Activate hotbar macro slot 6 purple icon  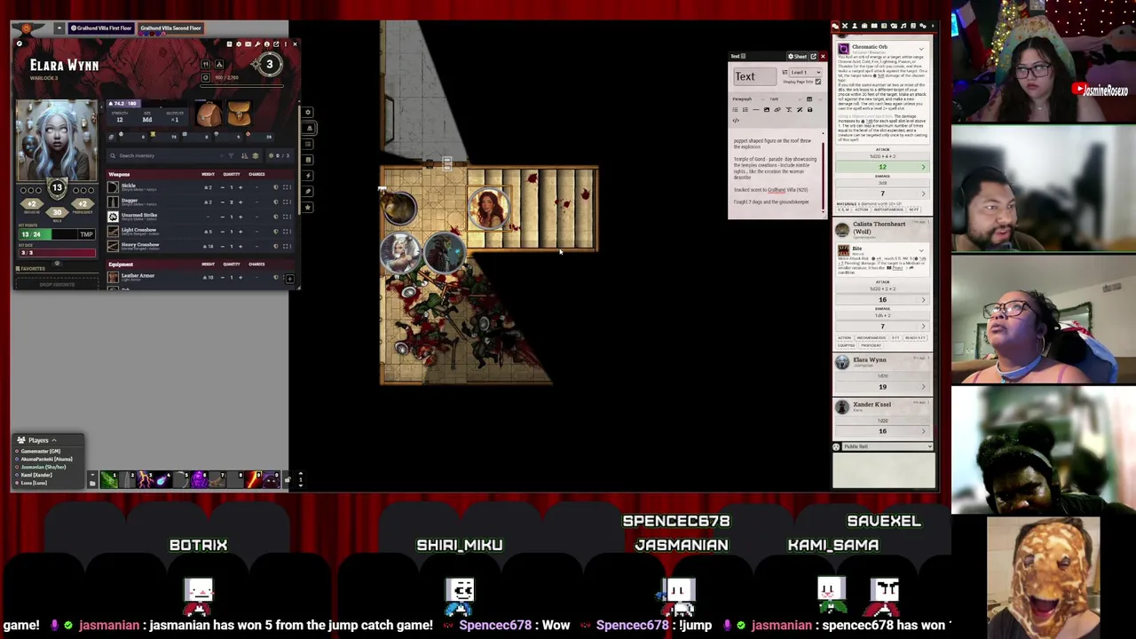coord(199,480)
